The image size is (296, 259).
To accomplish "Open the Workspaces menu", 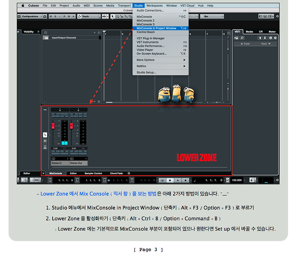I will pos(155,5).
